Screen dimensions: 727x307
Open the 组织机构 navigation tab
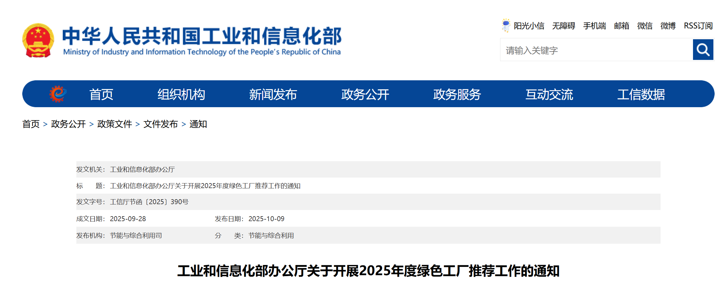[181, 95]
